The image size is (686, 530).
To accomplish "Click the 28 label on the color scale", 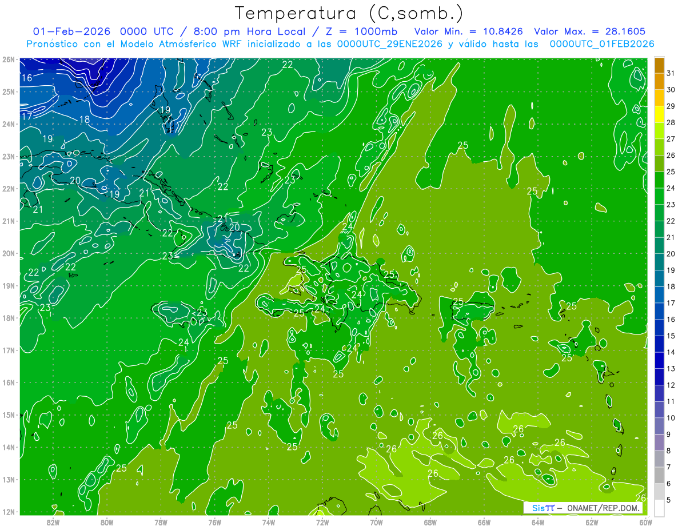I will (671, 122).
